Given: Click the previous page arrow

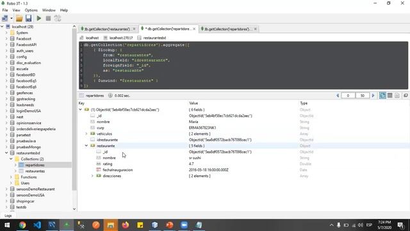Looking at the screenshot, I should coord(338,96).
